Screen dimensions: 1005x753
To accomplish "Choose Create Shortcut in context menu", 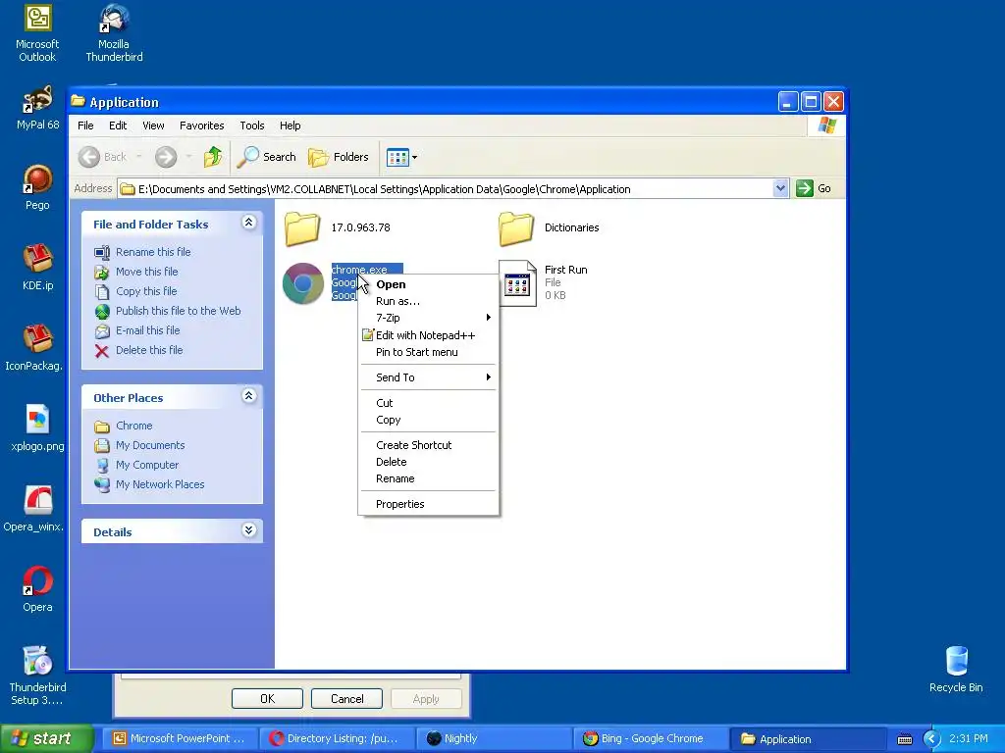I will [428, 445].
